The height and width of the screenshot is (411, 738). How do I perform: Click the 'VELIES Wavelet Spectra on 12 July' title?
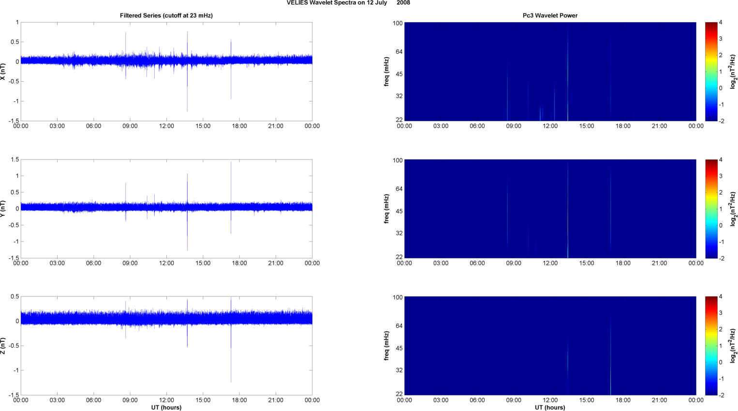pos(337,3)
